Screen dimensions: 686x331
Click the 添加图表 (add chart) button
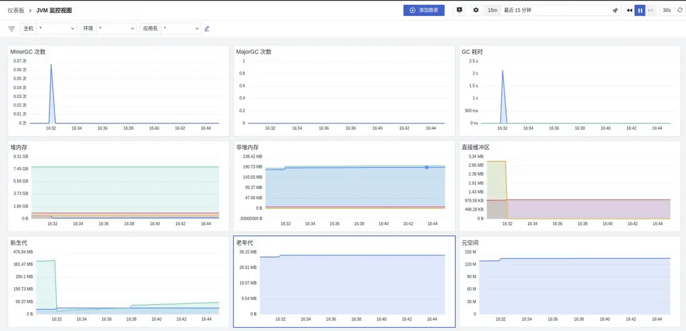[424, 10]
